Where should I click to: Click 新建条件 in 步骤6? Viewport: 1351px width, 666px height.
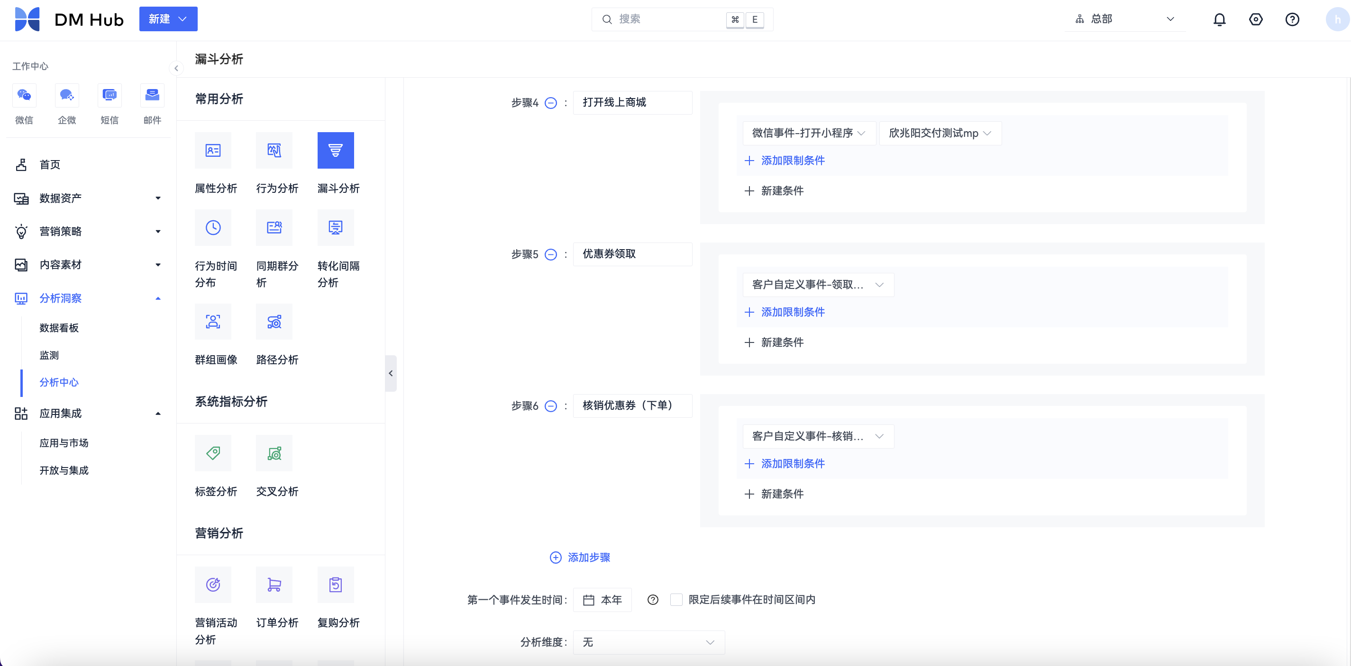[774, 494]
